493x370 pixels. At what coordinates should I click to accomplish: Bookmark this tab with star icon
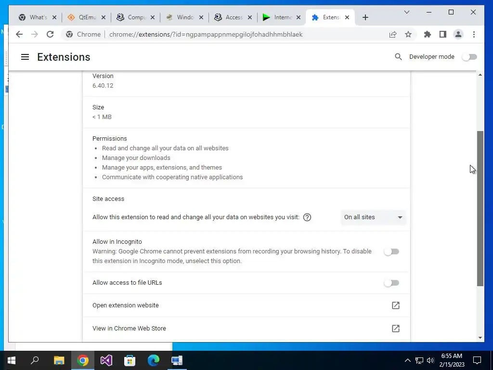point(408,34)
